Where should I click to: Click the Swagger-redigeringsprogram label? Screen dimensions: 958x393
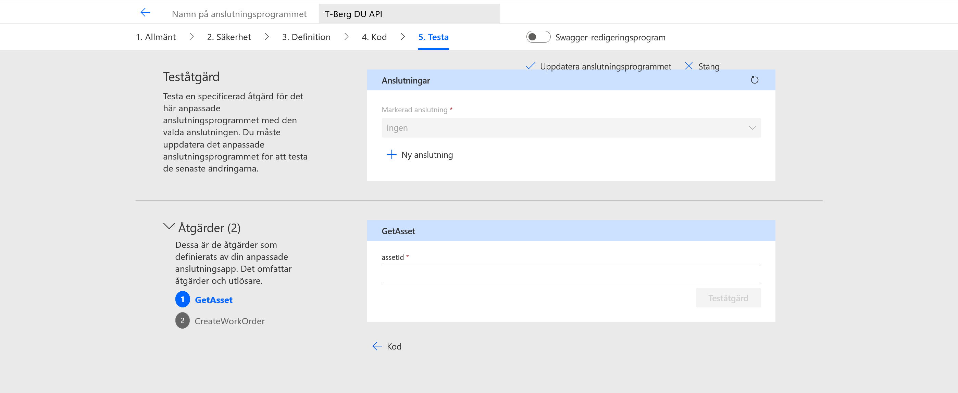point(610,37)
